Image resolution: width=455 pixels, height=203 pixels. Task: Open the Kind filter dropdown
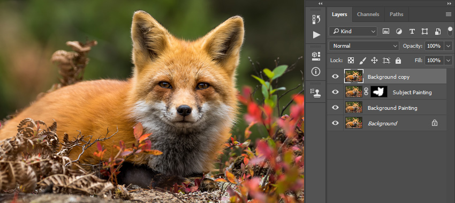pyautogui.click(x=353, y=32)
